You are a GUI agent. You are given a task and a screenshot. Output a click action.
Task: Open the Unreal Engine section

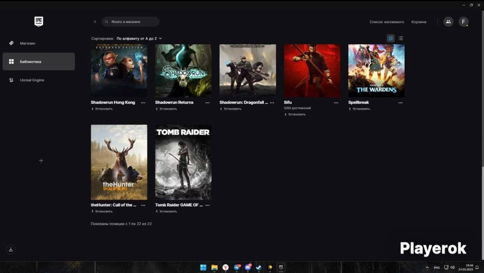pyautogui.click(x=38, y=80)
